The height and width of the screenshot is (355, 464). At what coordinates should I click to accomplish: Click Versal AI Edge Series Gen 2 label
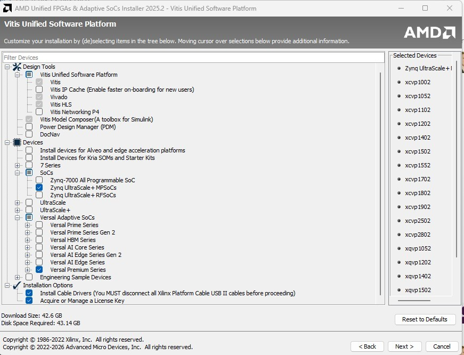click(86, 255)
